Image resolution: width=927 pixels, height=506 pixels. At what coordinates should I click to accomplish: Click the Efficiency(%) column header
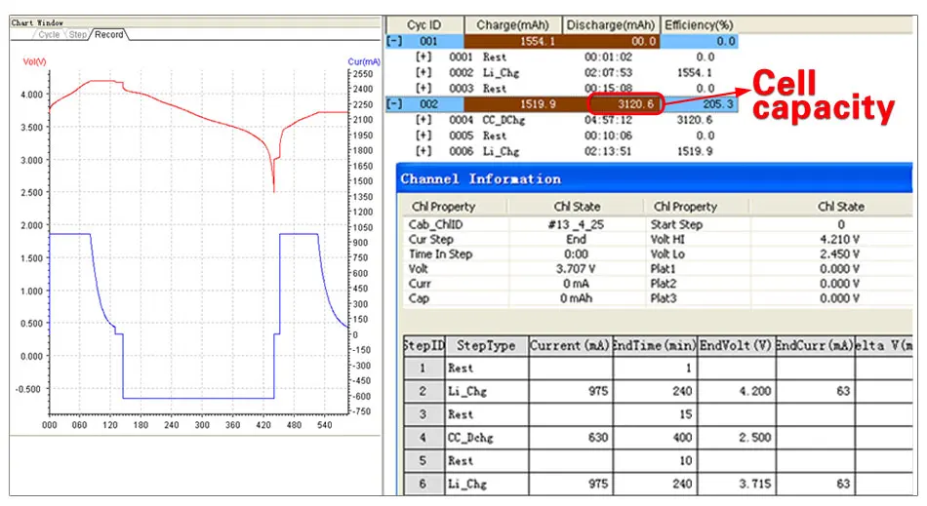[x=700, y=25]
